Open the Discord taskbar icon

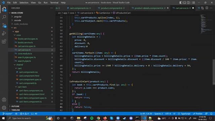[131, 118]
